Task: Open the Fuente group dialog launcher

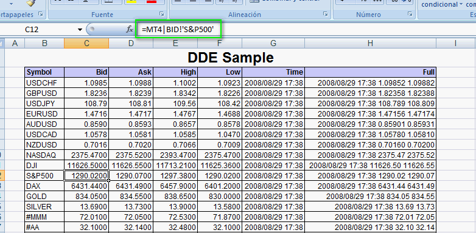Action: (162, 14)
